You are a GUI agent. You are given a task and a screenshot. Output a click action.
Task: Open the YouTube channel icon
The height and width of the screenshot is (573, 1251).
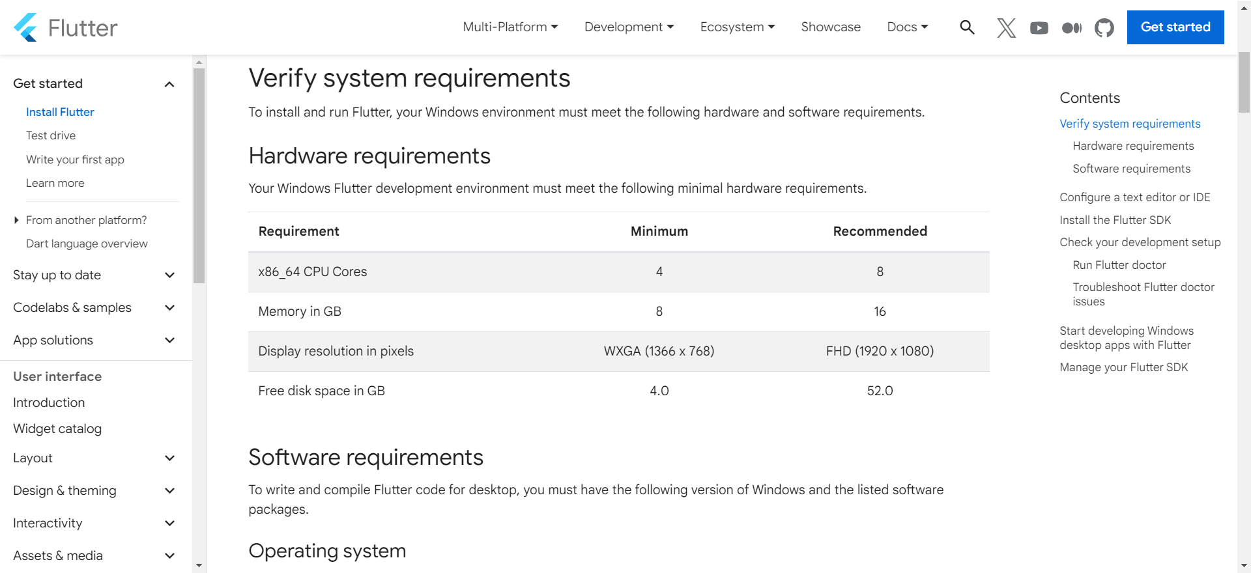tap(1039, 27)
